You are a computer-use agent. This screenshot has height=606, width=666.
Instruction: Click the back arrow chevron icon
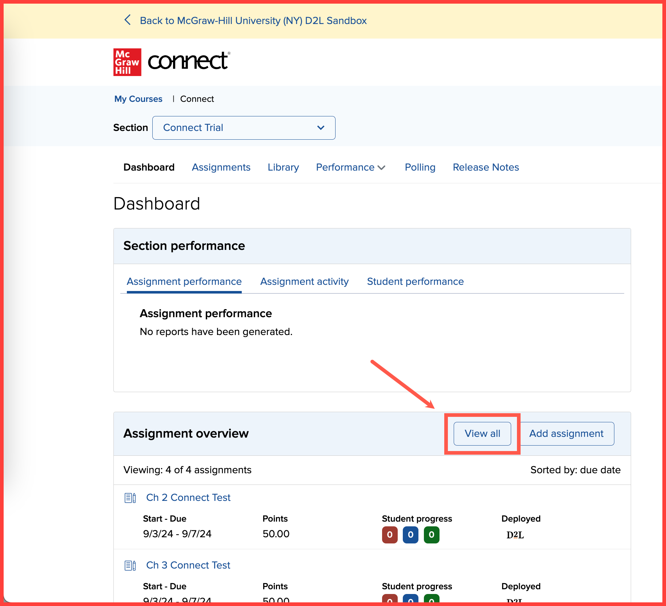[x=128, y=20]
